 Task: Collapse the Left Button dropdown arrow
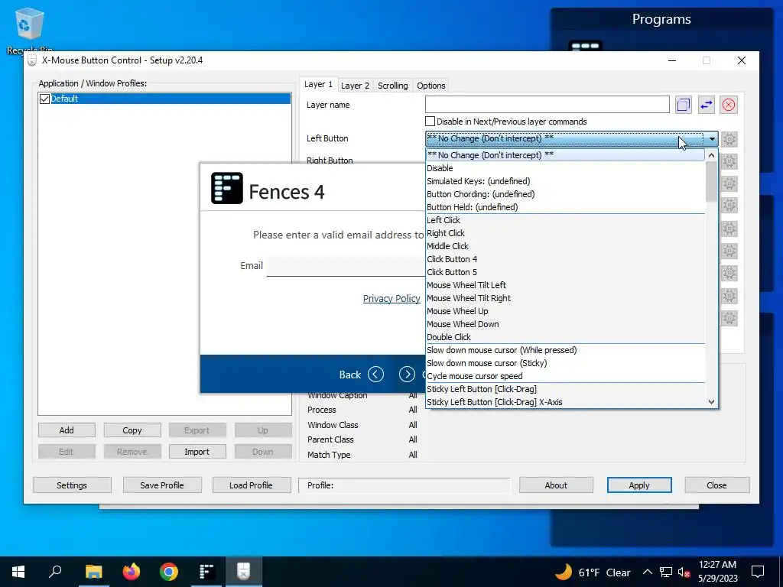pos(712,139)
